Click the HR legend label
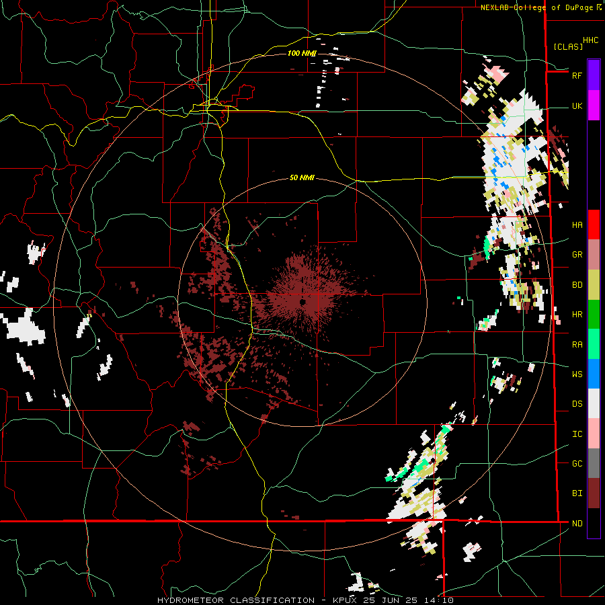 coord(577,315)
